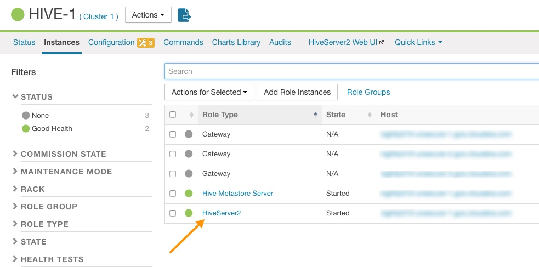Click the Add Role Instances button
This screenshot has width=539, height=267.
297,92
